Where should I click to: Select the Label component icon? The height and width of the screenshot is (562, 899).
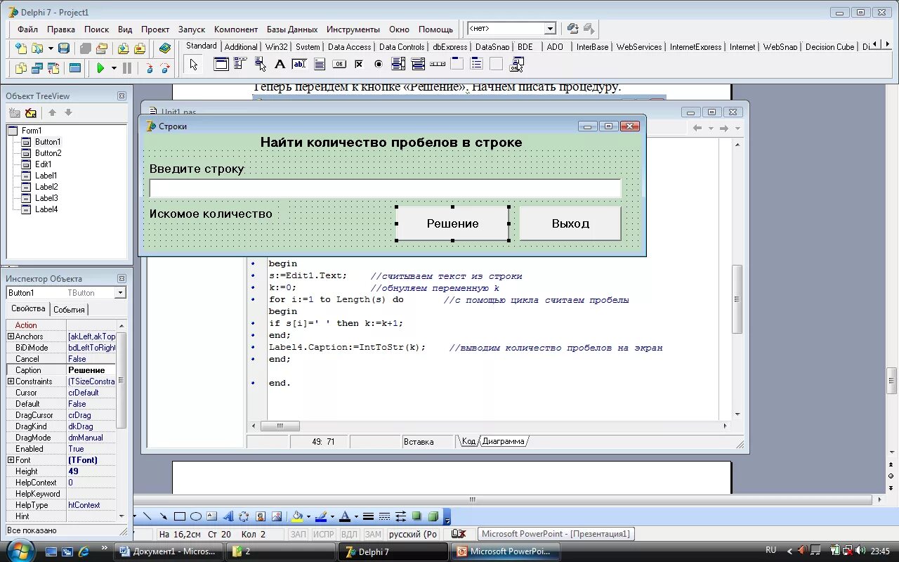point(280,64)
